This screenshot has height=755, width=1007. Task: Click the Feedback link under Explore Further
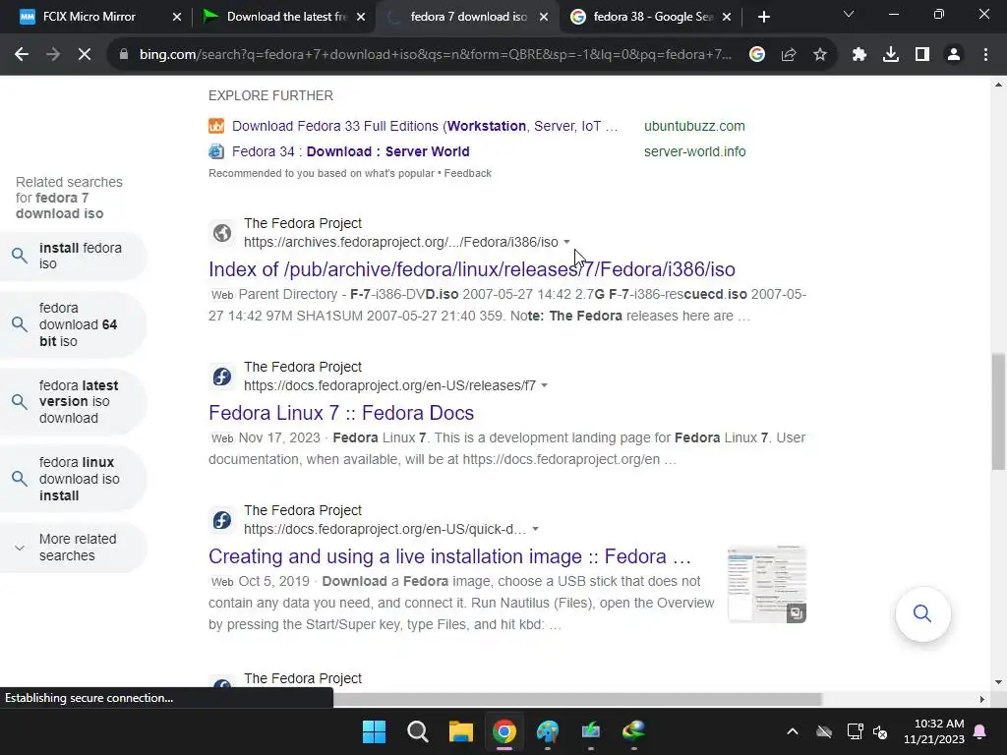point(467,173)
